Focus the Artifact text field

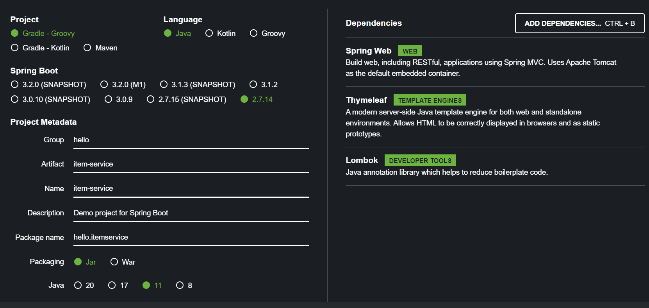191,164
